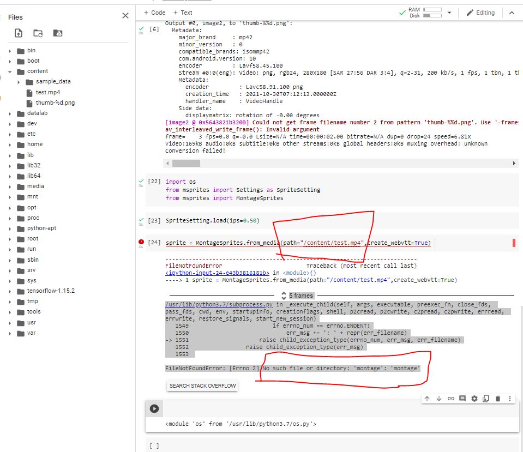This screenshot has width=523, height=452.
Task: Expand the 5 frames traceback section
Action: [297, 296]
